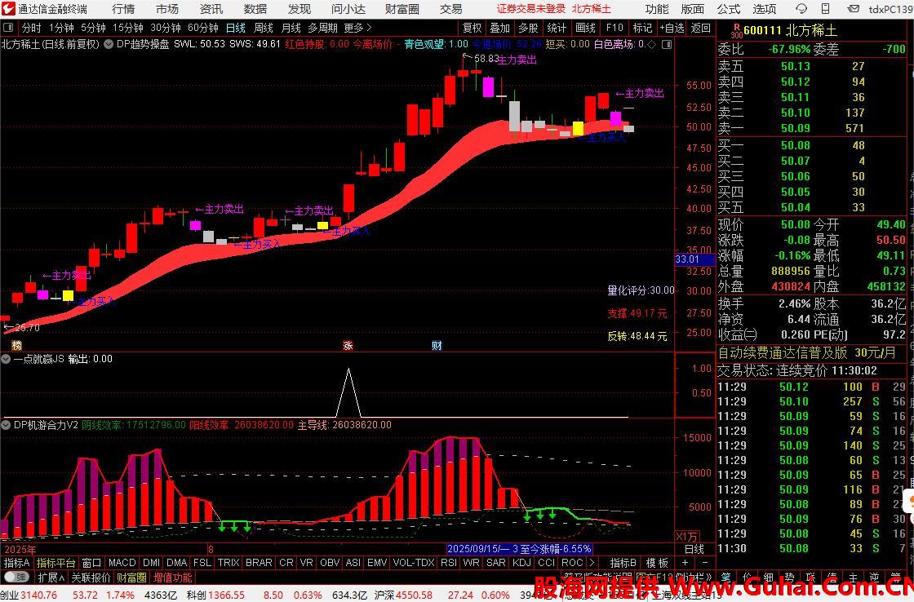This screenshot has width=914, height=602.
Task: Switch to the 1分钟 period tab
Action: tap(61, 28)
